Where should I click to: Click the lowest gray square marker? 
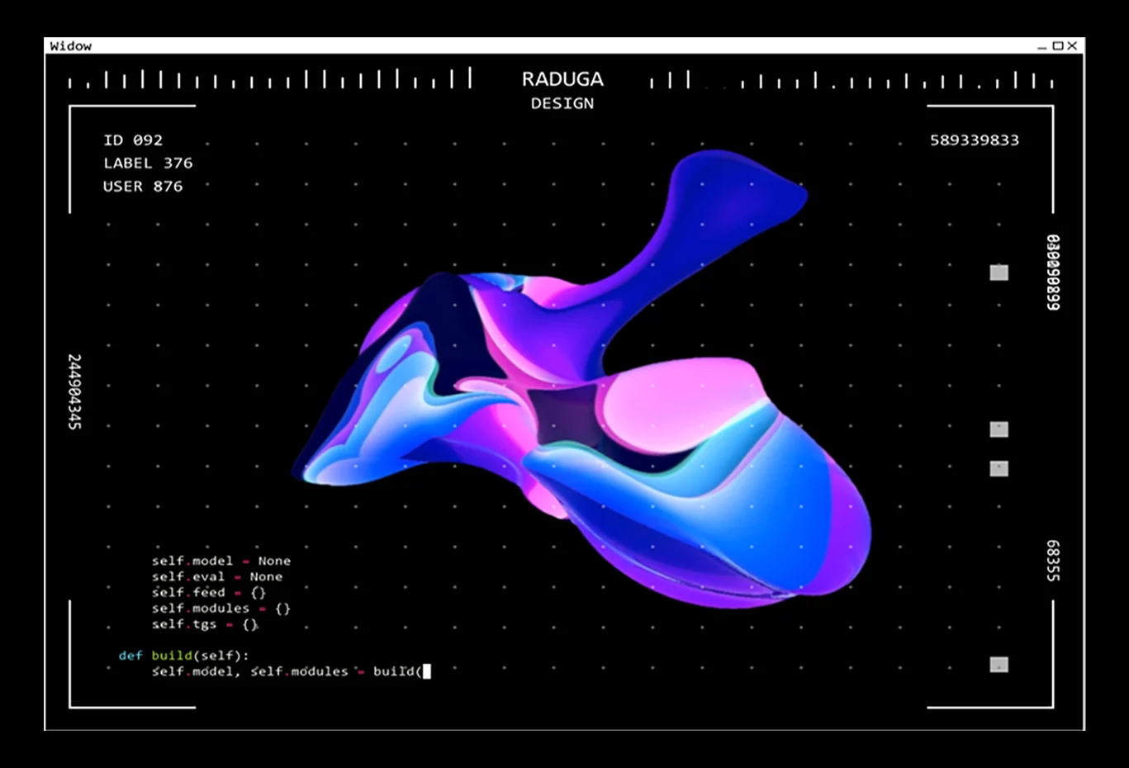coord(999,665)
